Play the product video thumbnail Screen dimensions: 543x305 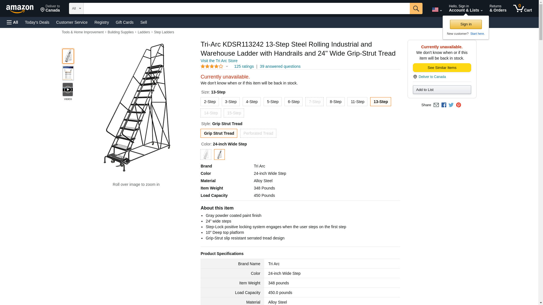(x=68, y=90)
